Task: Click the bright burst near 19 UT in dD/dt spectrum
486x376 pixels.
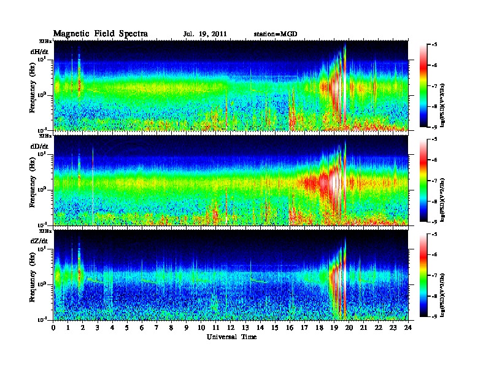Action: pyautogui.click(x=335, y=183)
